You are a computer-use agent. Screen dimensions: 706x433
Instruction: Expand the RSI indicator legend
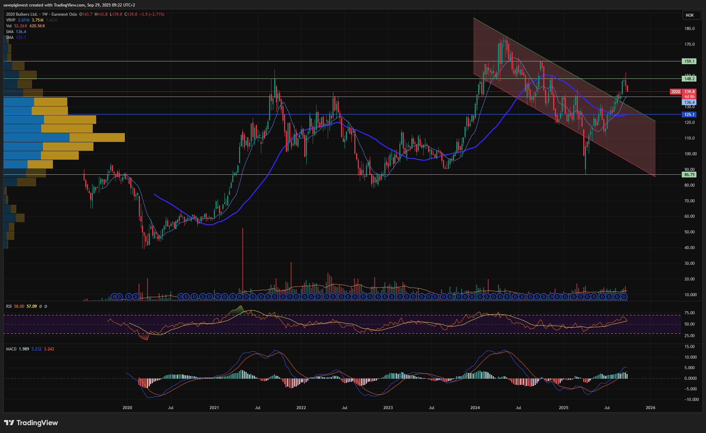coord(9,306)
